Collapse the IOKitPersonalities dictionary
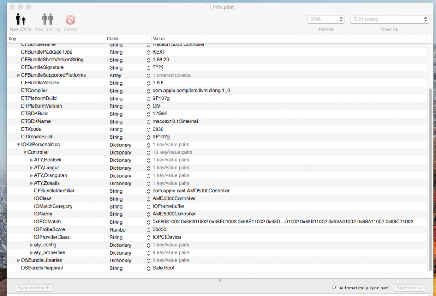This screenshot has width=436, height=296. [x=18, y=145]
